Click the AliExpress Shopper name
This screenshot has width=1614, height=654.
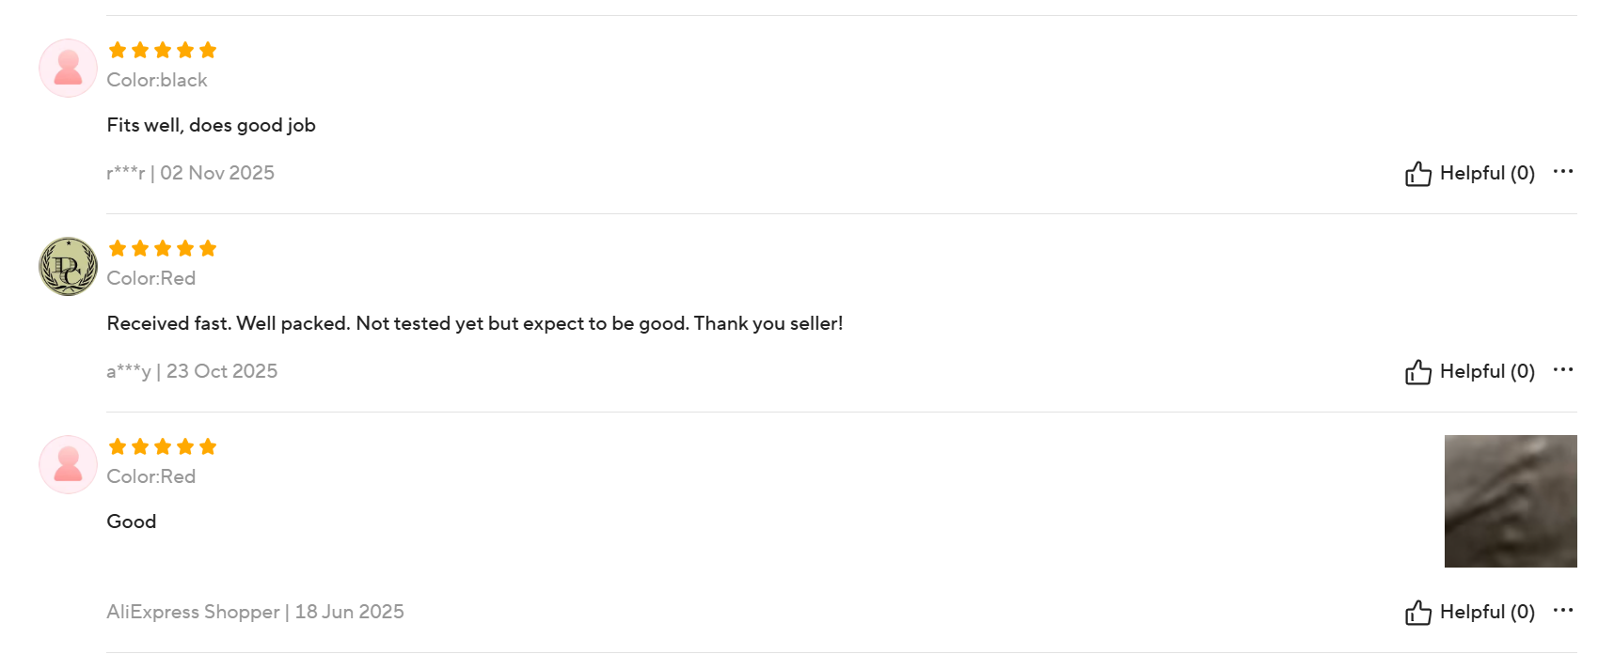coord(193,613)
